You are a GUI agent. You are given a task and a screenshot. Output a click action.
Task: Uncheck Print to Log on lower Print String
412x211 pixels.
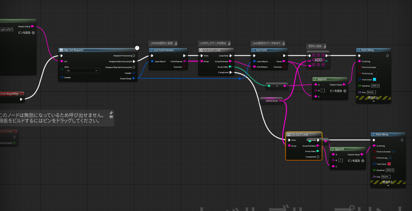tap(390, 158)
